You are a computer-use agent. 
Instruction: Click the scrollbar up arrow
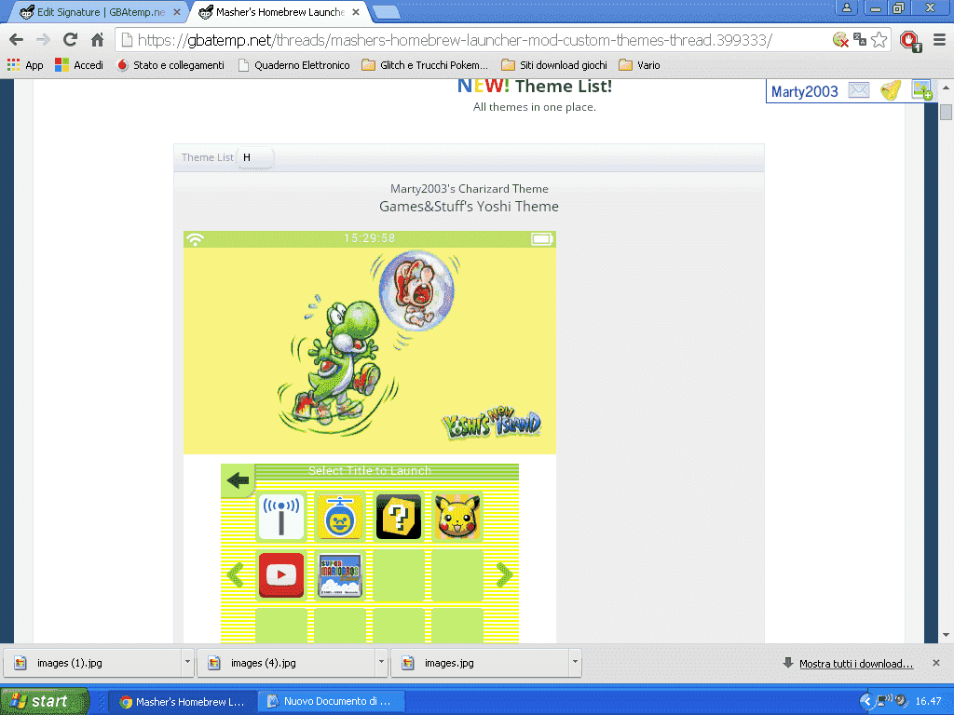pos(946,88)
